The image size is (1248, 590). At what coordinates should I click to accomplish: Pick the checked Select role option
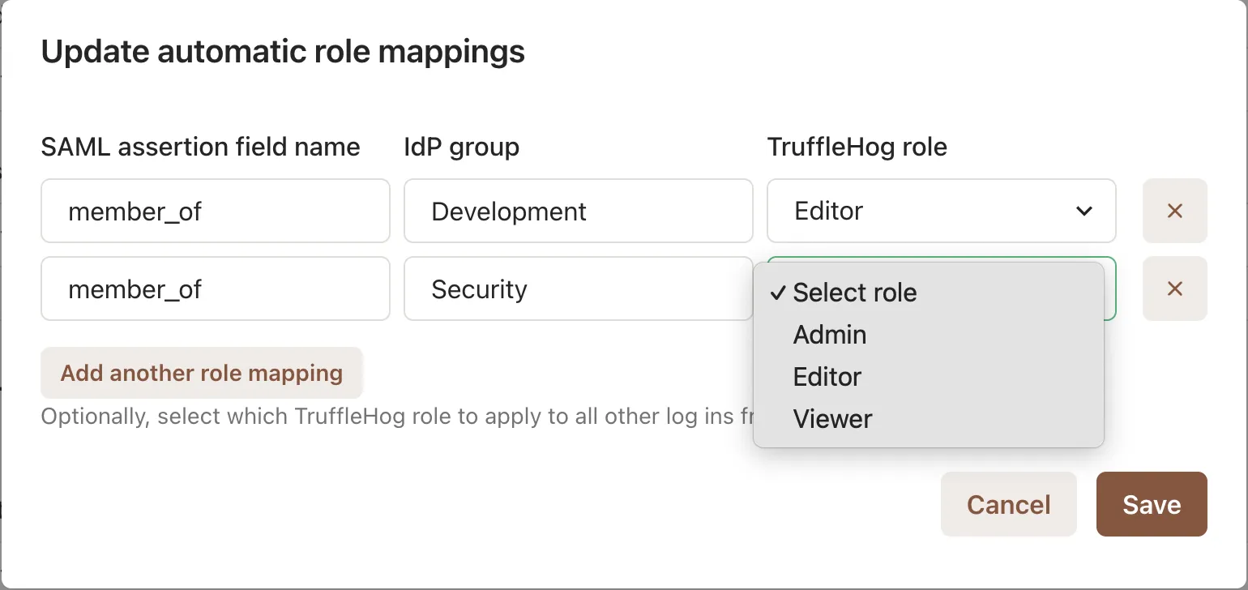point(929,293)
